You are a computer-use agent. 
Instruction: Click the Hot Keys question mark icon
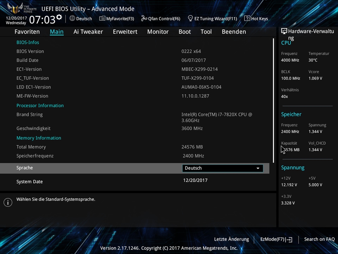pyautogui.click(x=247, y=18)
